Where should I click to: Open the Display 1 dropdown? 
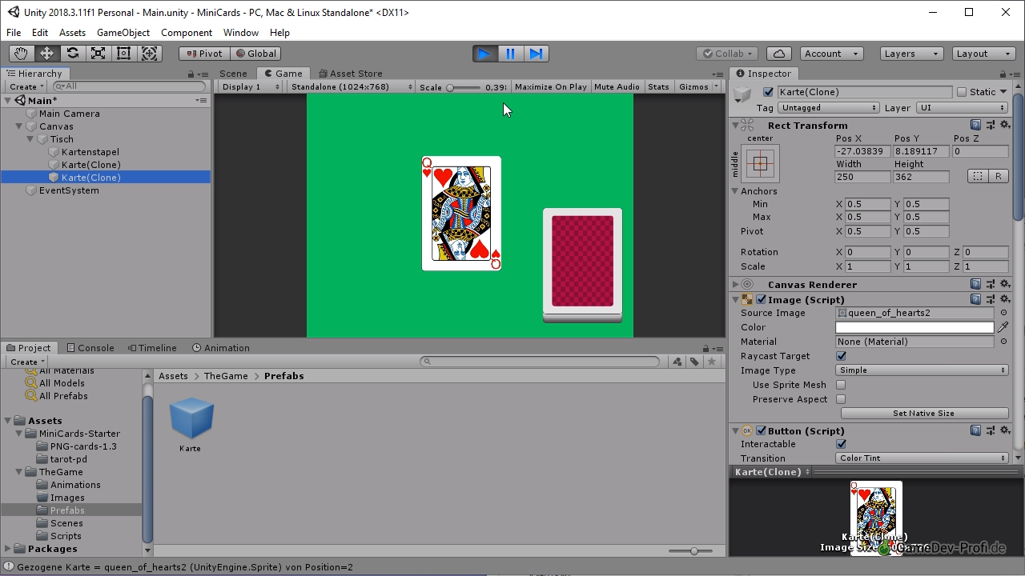tap(251, 86)
